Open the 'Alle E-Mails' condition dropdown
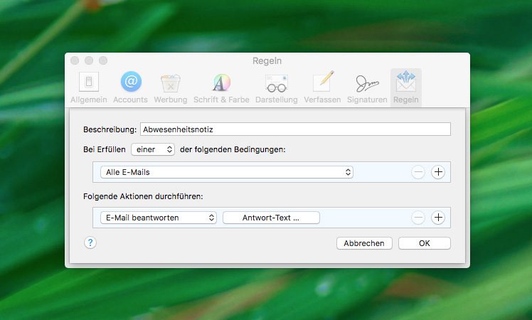This screenshot has height=320, width=532. click(227, 172)
